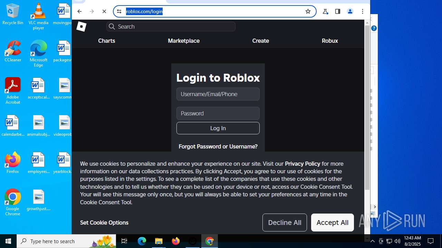Open Task View on taskbar
The width and height of the screenshot is (442, 248).
(124, 241)
